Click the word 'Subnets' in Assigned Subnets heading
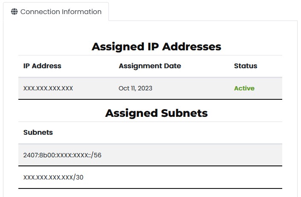This screenshot has height=197, width=301. tap(184, 113)
